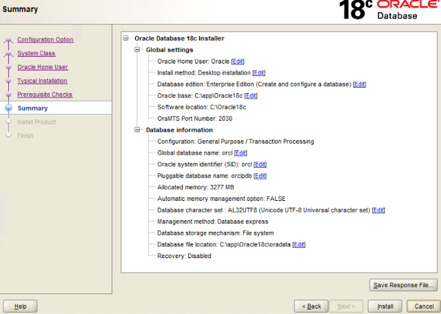Select the OraMTS Port Number: 2030 row
The height and width of the screenshot is (314, 441).
[194, 119]
